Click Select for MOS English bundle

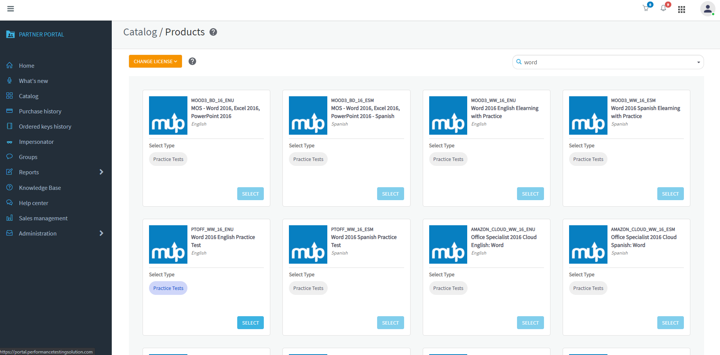click(x=251, y=194)
